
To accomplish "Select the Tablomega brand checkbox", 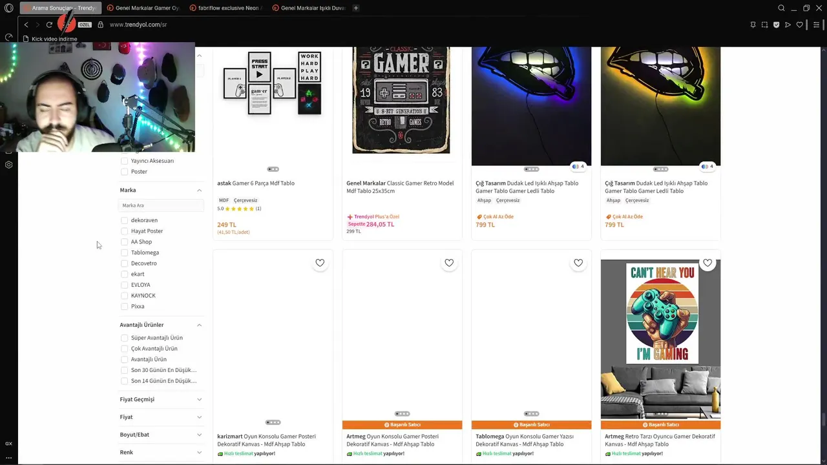I will point(125,253).
